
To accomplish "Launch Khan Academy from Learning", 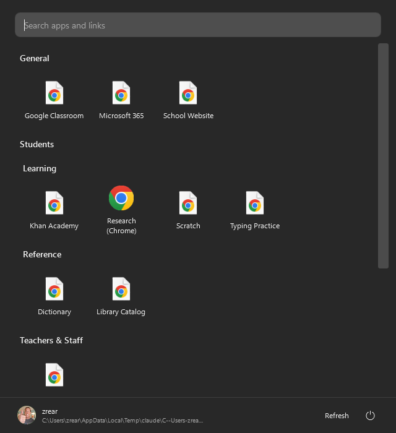I will [54, 210].
